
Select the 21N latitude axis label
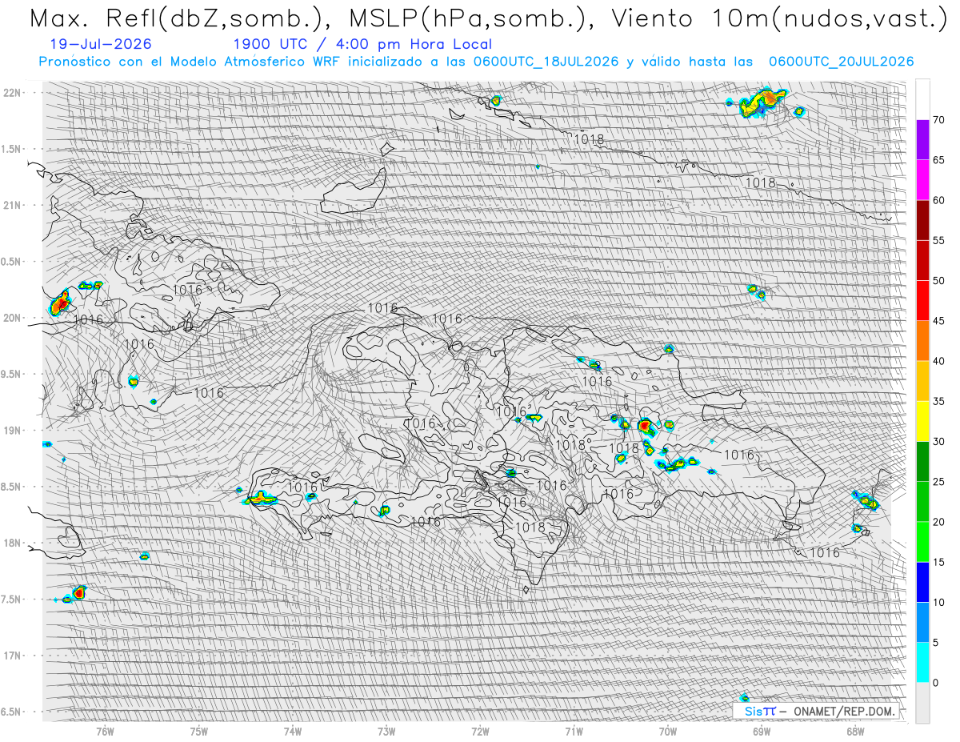point(11,205)
